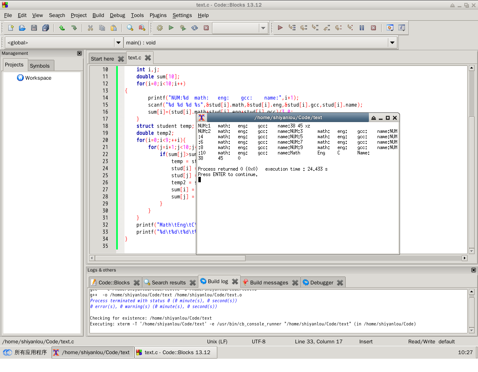Switch to the Build messages tab

click(x=269, y=282)
